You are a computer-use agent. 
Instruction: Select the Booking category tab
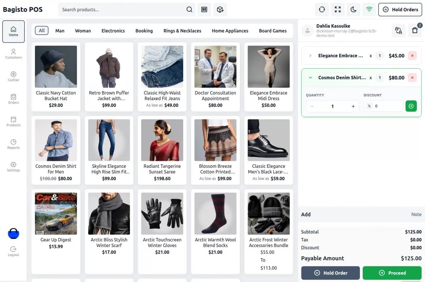tap(144, 31)
